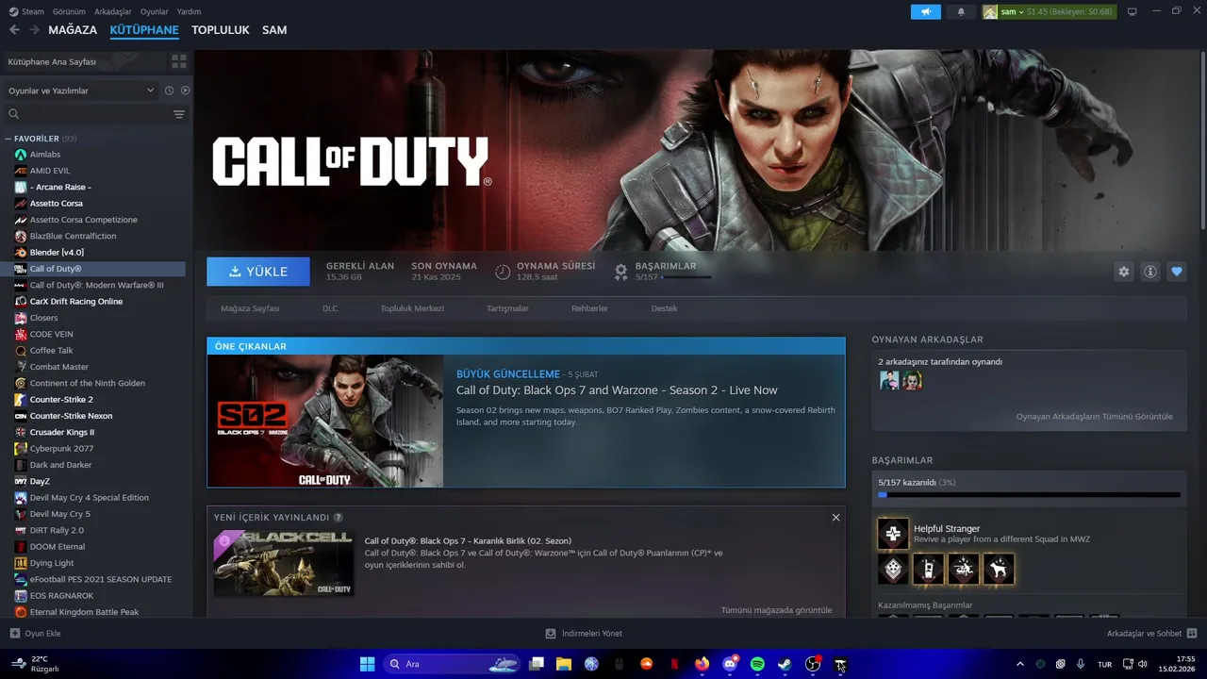Open advanced filter options icon
The width and height of the screenshot is (1207, 679).
coord(179,114)
